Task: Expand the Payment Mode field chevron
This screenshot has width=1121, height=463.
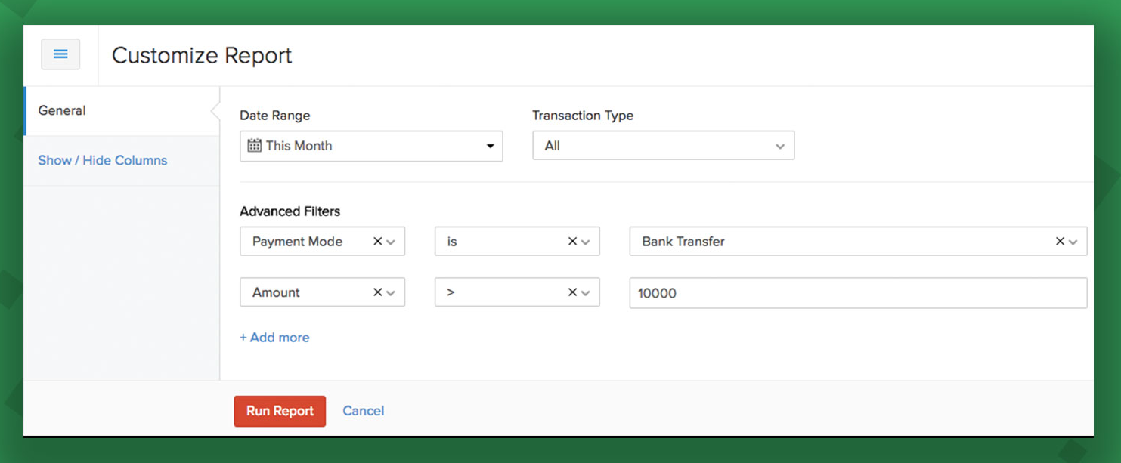Action: click(x=391, y=242)
